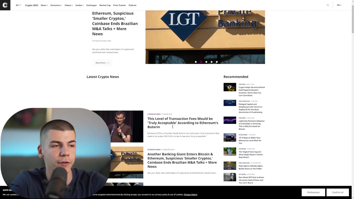The height and width of the screenshot is (199, 354).
Task: Open the EN language selector
Action: pyautogui.click(x=339, y=5)
